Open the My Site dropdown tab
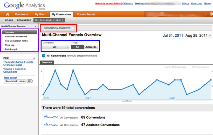The width and height of the screenshot is (213, 135). pos(40,14)
